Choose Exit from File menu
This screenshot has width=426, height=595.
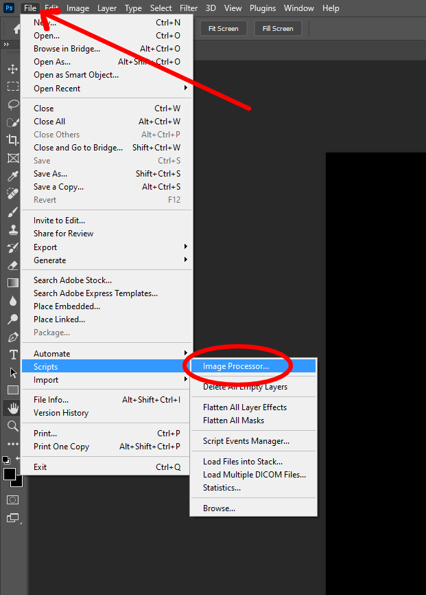(x=106, y=467)
